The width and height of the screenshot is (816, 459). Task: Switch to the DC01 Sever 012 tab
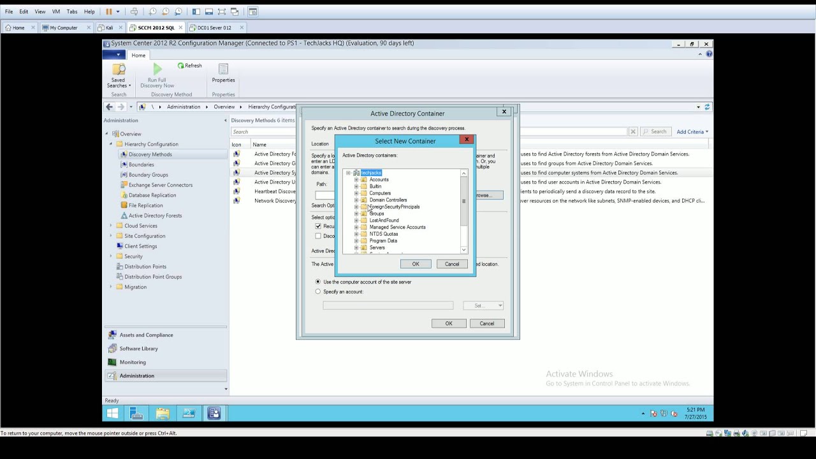(x=215, y=27)
